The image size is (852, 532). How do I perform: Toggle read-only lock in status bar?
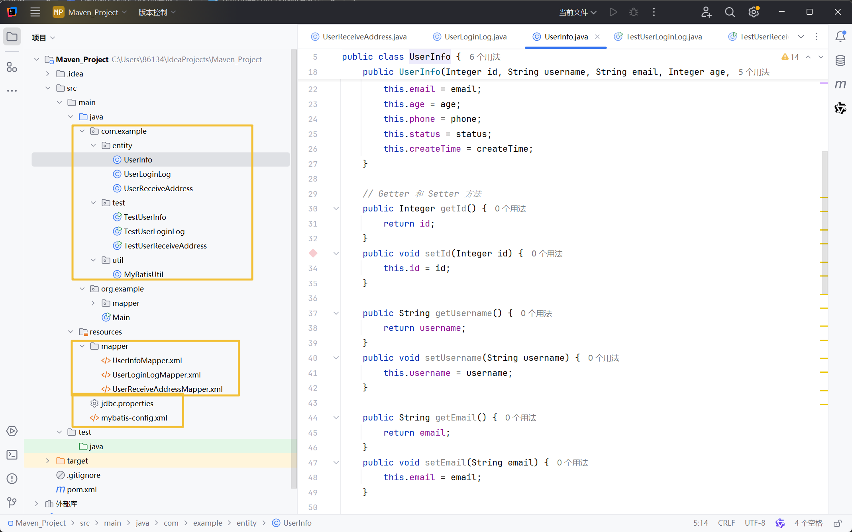[x=838, y=523]
